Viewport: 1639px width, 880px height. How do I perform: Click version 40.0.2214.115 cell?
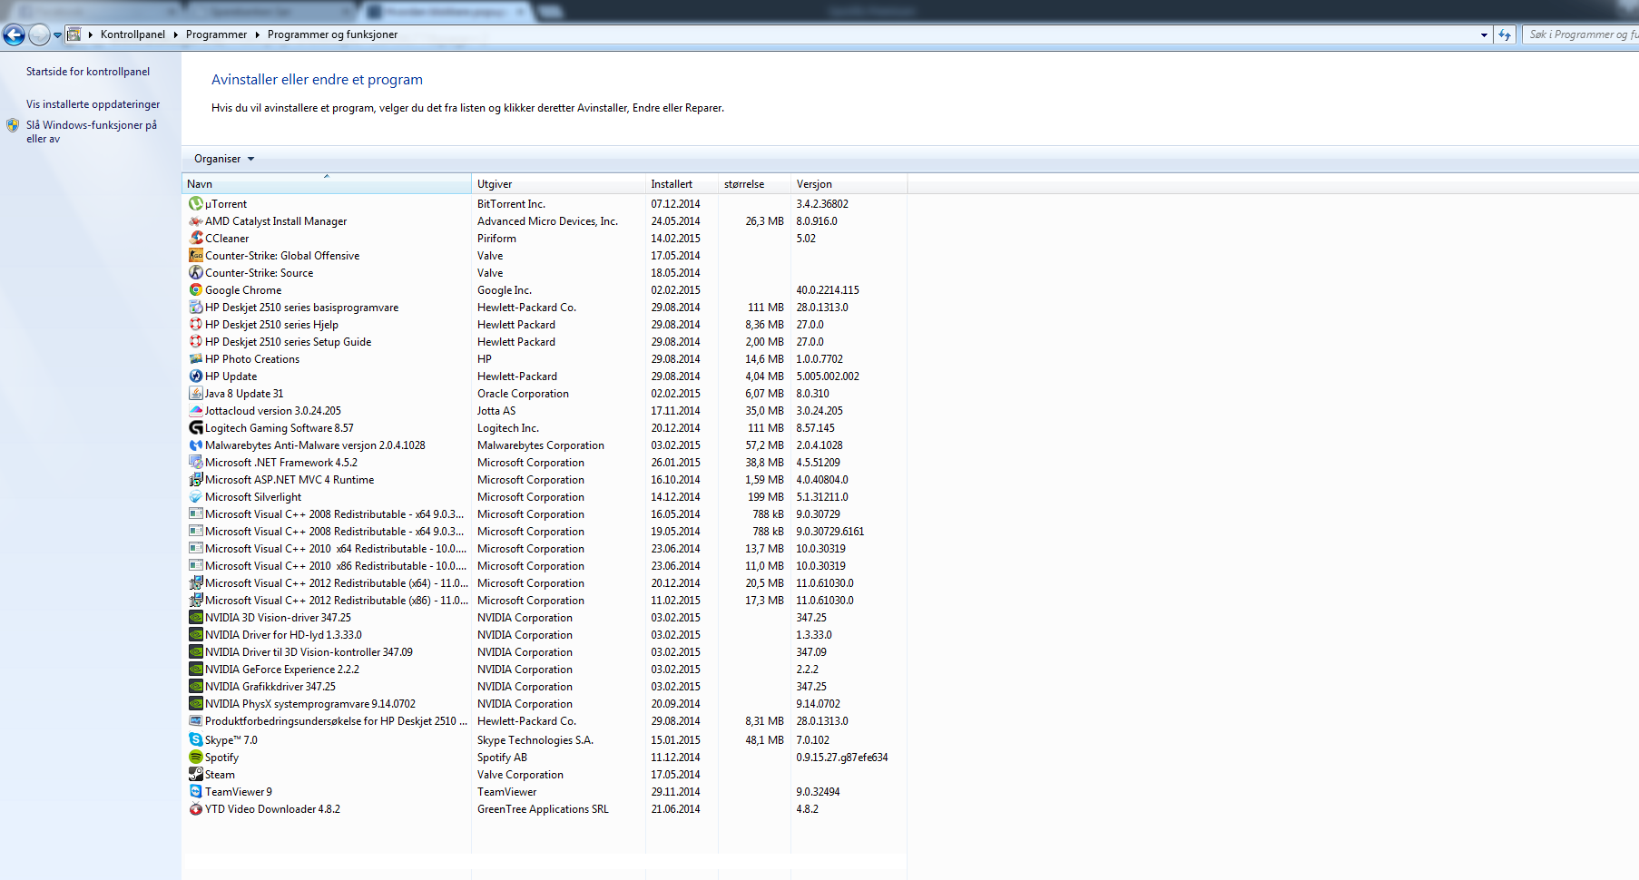pyautogui.click(x=828, y=290)
